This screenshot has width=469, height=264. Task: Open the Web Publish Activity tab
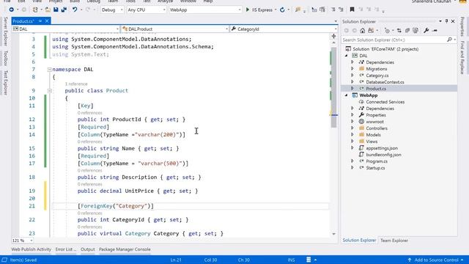[x=32, y=249]
